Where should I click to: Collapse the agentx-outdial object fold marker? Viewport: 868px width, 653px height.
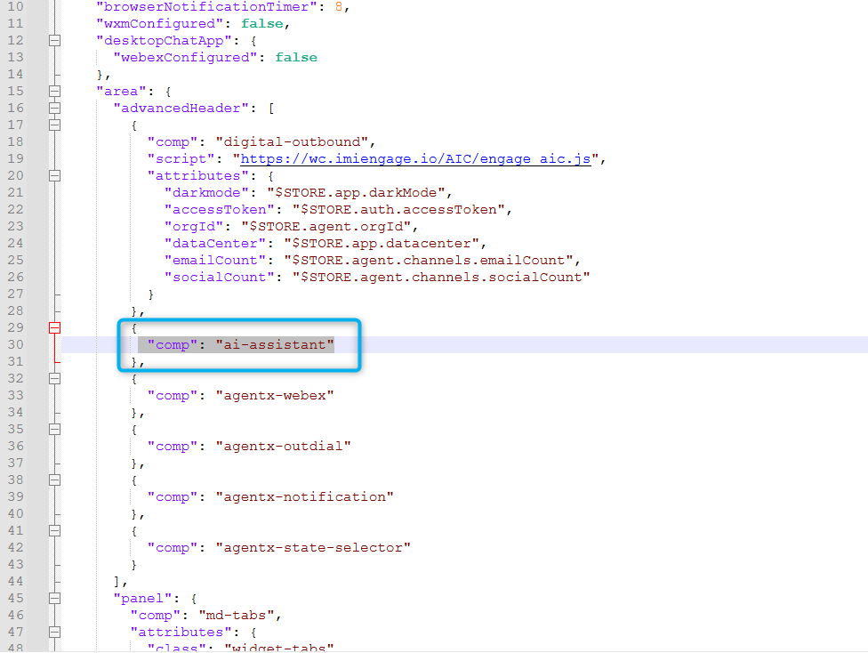click(55, 429)
